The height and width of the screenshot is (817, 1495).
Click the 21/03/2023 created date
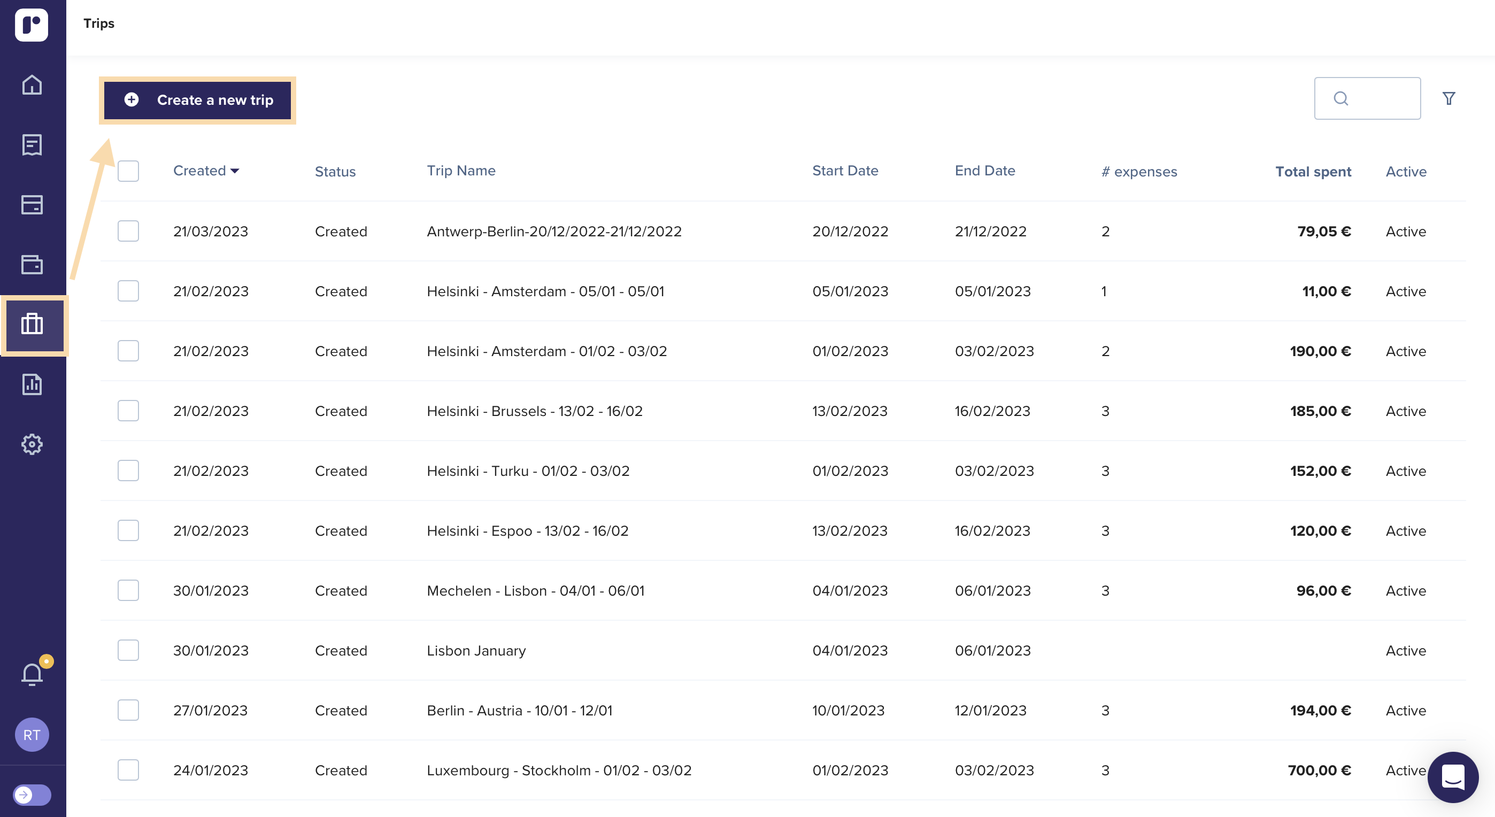211,231
